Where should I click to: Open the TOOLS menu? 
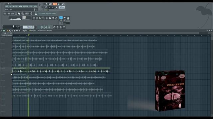[x=31, y=6]
